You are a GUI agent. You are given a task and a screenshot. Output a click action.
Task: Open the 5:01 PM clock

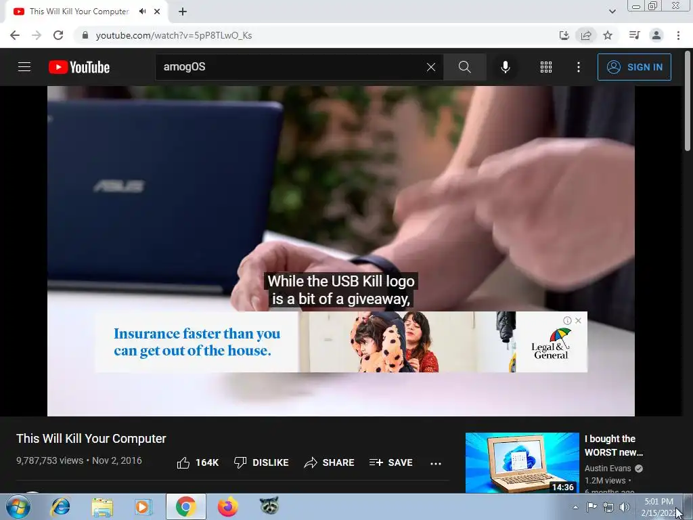pos(658,507)
